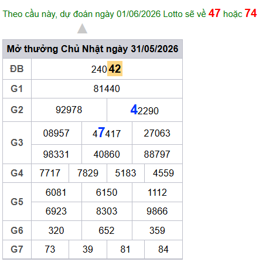Click the G3 number 98331
This screenshot has width=259, height=262.
56,154
